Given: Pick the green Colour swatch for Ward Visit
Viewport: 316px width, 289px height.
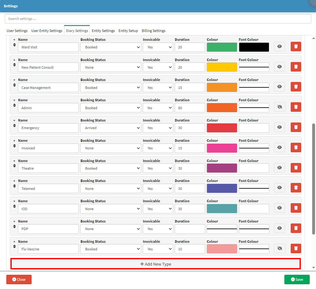Looking at the screenshot, I should click(222, 47).
